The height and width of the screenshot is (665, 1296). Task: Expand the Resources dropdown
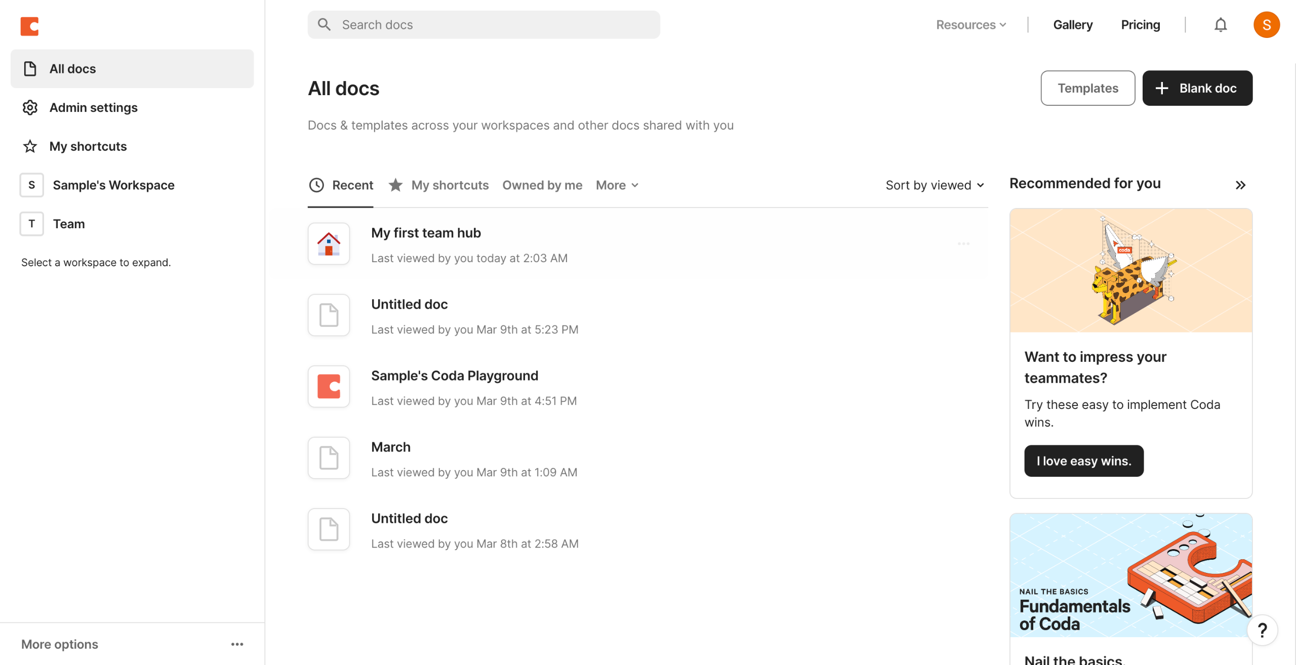(x=970, y=25)
